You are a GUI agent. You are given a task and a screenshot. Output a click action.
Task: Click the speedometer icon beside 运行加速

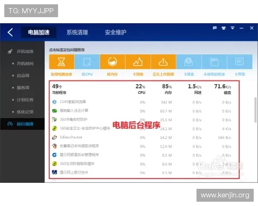(x=10, y=124)
